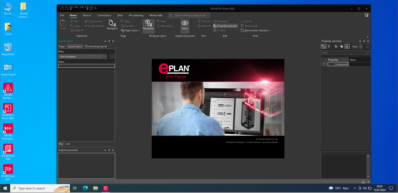
Task: Click the Value column header
Action: pyautogui.click(x=359, y=60)
